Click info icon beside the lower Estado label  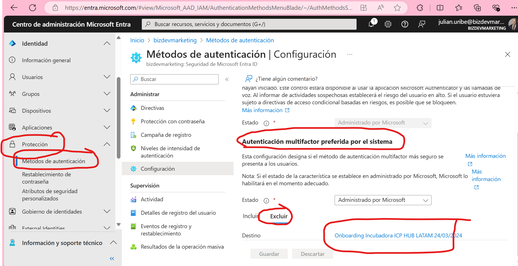tap(266, 201)
